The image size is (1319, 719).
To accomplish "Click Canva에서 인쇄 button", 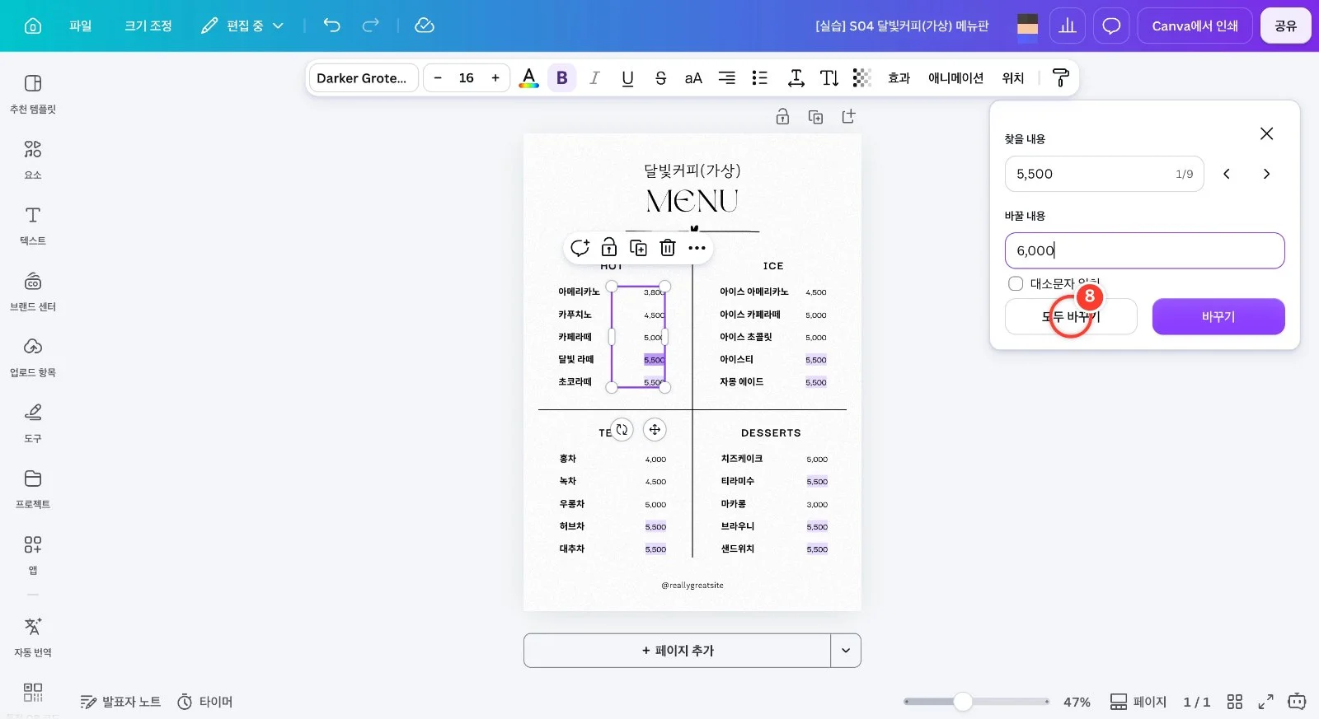I will click(x=1195, y=26).
